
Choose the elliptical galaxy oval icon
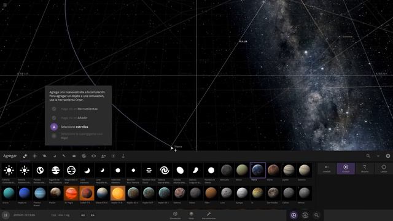click(x=180, y=171)
